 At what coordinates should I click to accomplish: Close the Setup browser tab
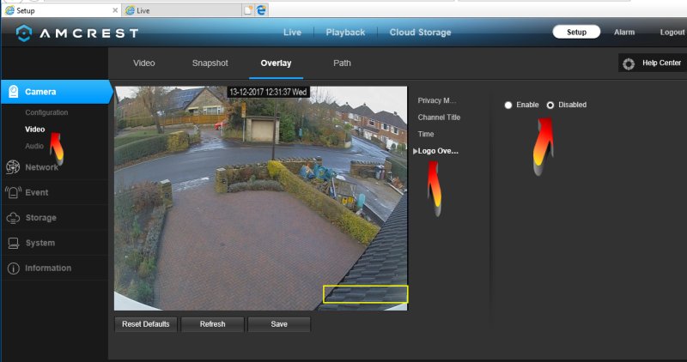[x=115, y=10]
